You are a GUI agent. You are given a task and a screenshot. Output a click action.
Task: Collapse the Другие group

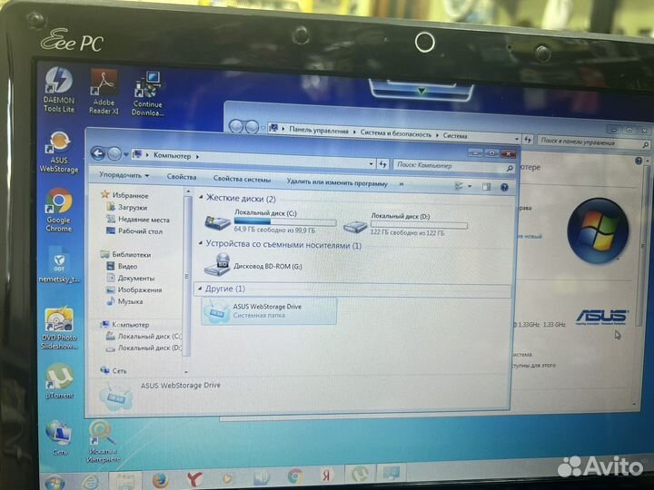(199, 288)
